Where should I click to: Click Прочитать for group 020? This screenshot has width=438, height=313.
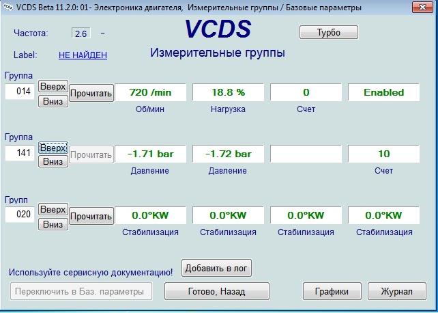click(x=91, y=217)
